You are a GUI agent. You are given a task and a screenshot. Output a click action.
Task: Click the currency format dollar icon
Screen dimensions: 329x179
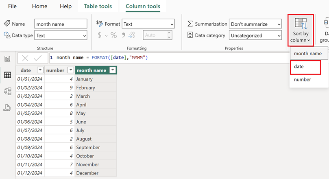(x=100, y=35)
